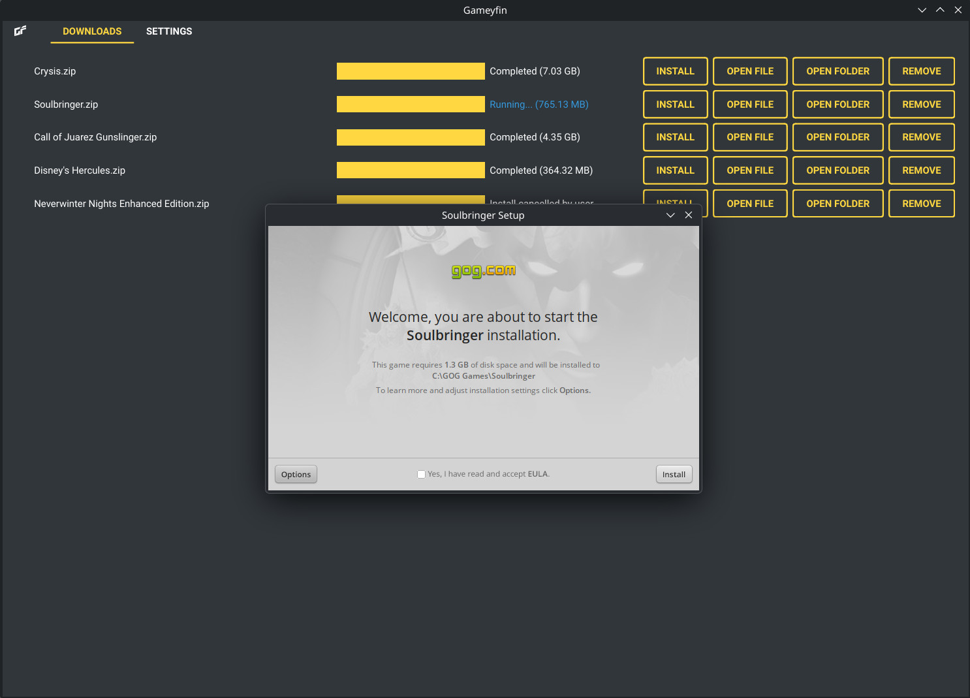The width and height of the screenshot is (970, 698).
Task: Click the gog.com logo in setup
Action: coord(484,270)
